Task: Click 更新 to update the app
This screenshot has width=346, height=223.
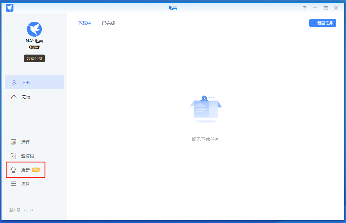Action: click(25, 170)
